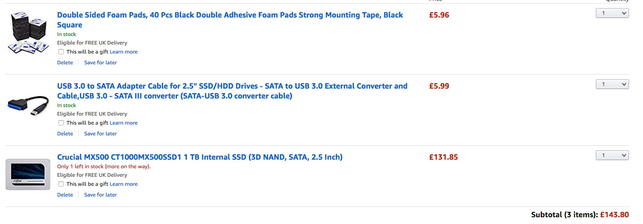The image size is (643, 224).
Task: Save foam pads for later
Action: [x=101, y=63]
